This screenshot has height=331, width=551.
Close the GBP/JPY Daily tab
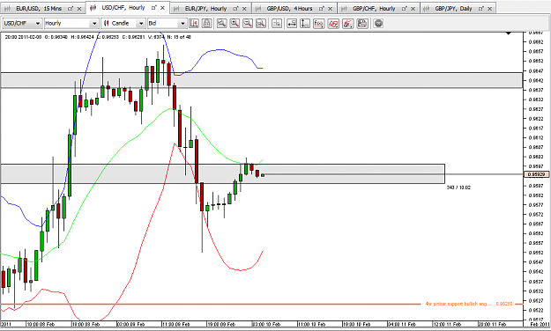pyautogui.click(x=490, y=9)
